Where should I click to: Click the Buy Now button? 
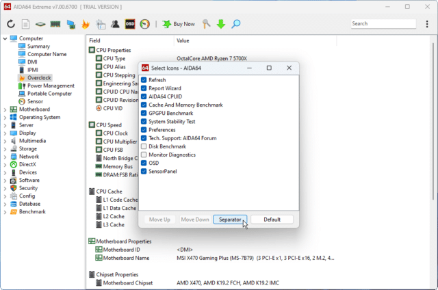[x=179, y=25]
